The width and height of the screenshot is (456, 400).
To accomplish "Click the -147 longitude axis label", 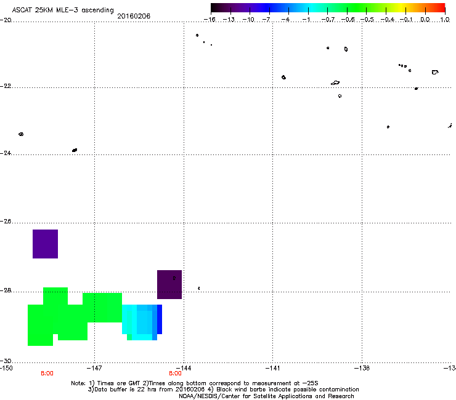I will 94,368.
